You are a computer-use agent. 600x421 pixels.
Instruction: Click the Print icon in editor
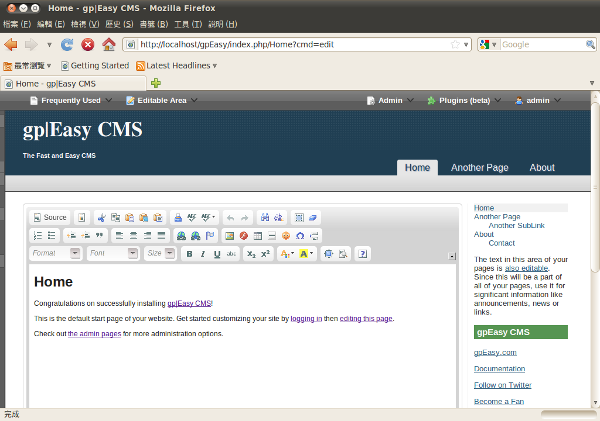coord(178,218)
